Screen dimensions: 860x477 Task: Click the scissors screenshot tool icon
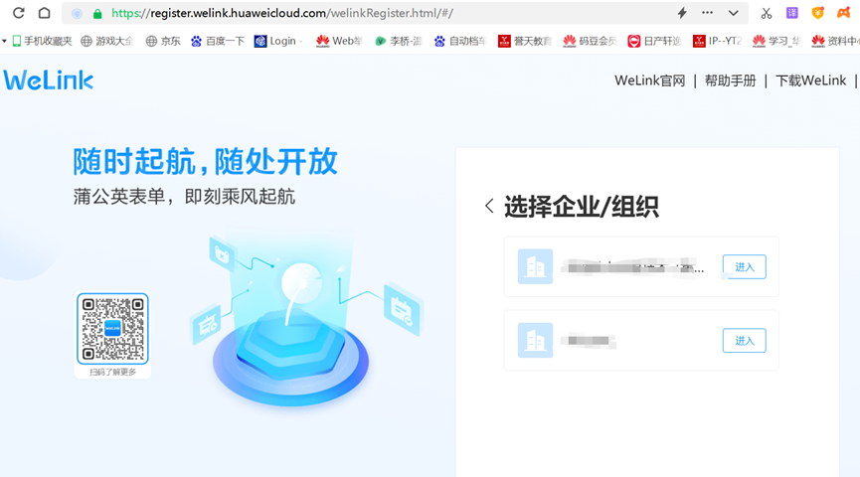coord(767,13)
